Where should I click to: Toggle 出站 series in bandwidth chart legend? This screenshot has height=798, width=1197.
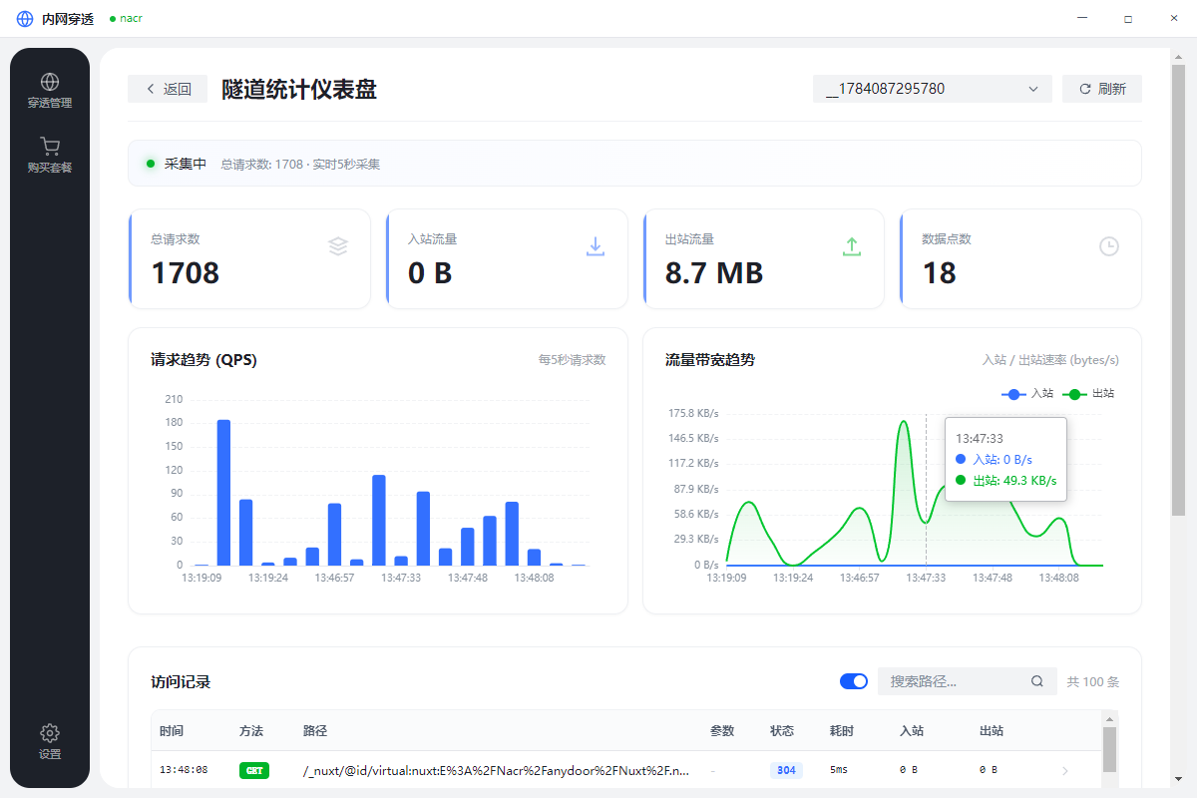1089,394
